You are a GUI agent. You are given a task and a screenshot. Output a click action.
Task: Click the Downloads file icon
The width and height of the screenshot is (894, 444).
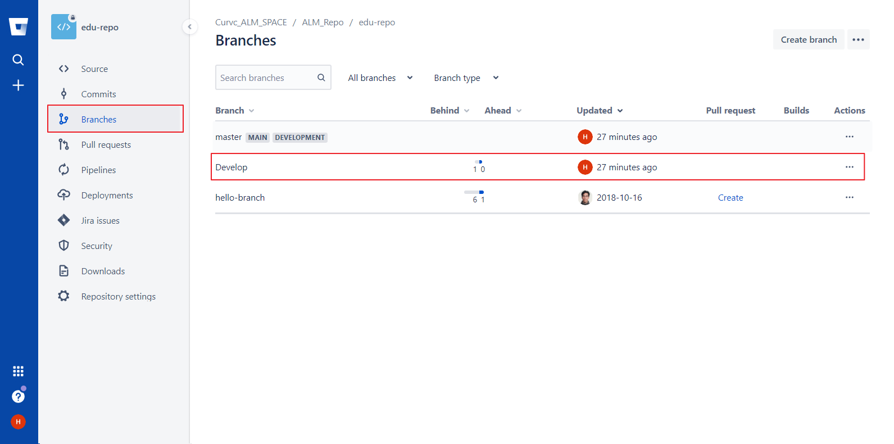tap(63, 271)
